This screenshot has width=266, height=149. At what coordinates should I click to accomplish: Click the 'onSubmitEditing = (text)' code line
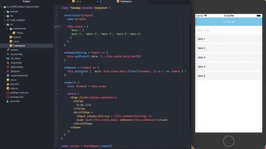[x=86, y=53]
